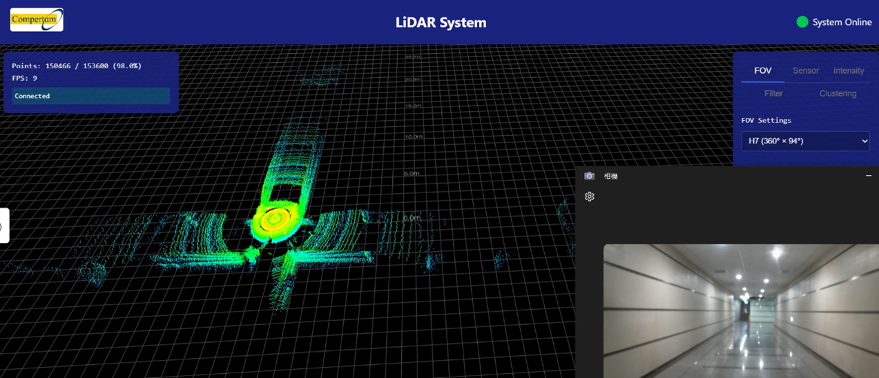Open the Intensity tab
Image resolution: width=879 pixels, height=378 pixels.
[848, 71]
